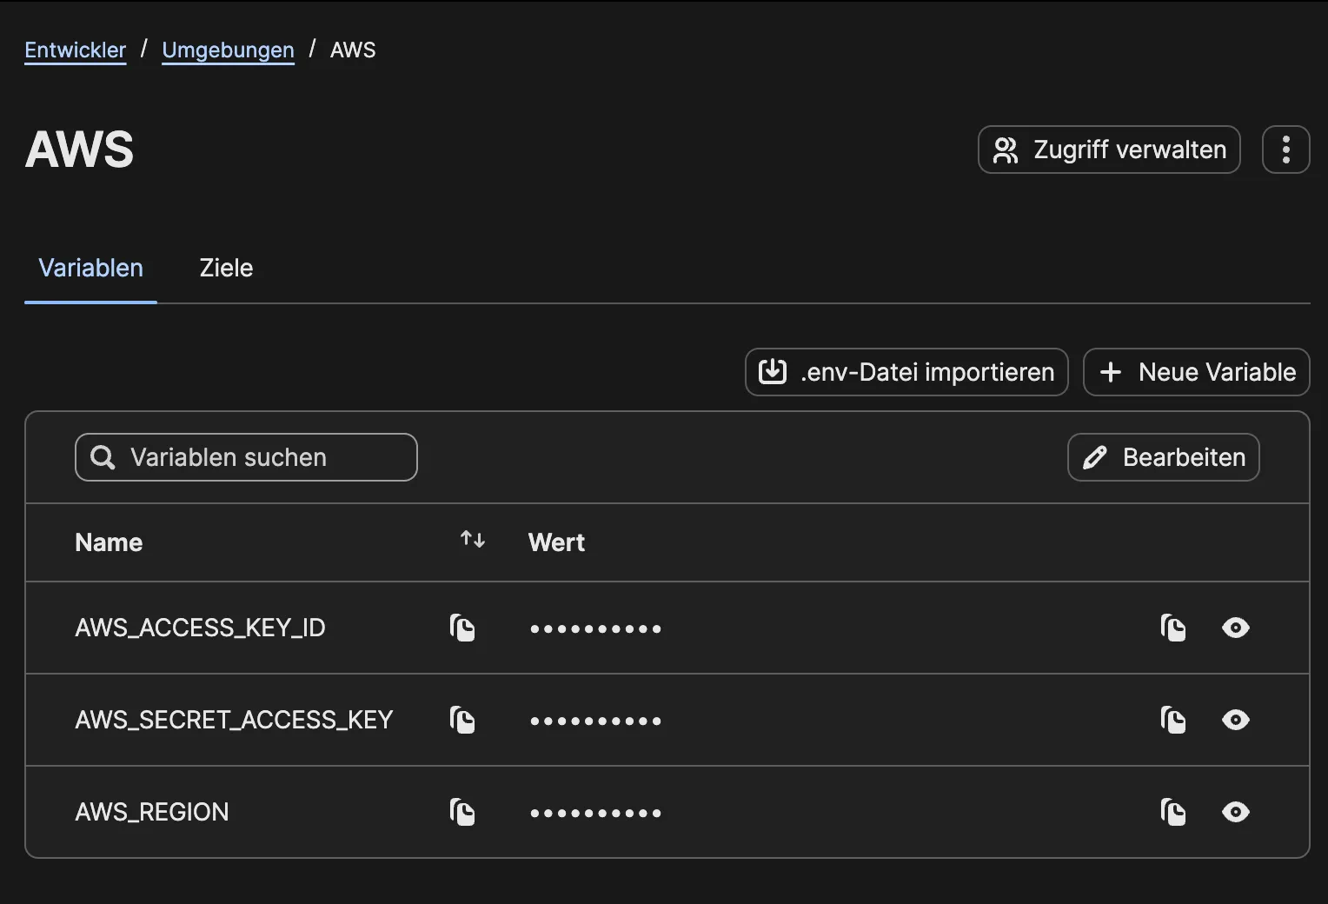Image resolution: width=1328 pixels, height=904 pixels.
Task: Reveal the AWS_SECRET_ACCESS_KEY value with eye icon
Action: point(1236,720)
